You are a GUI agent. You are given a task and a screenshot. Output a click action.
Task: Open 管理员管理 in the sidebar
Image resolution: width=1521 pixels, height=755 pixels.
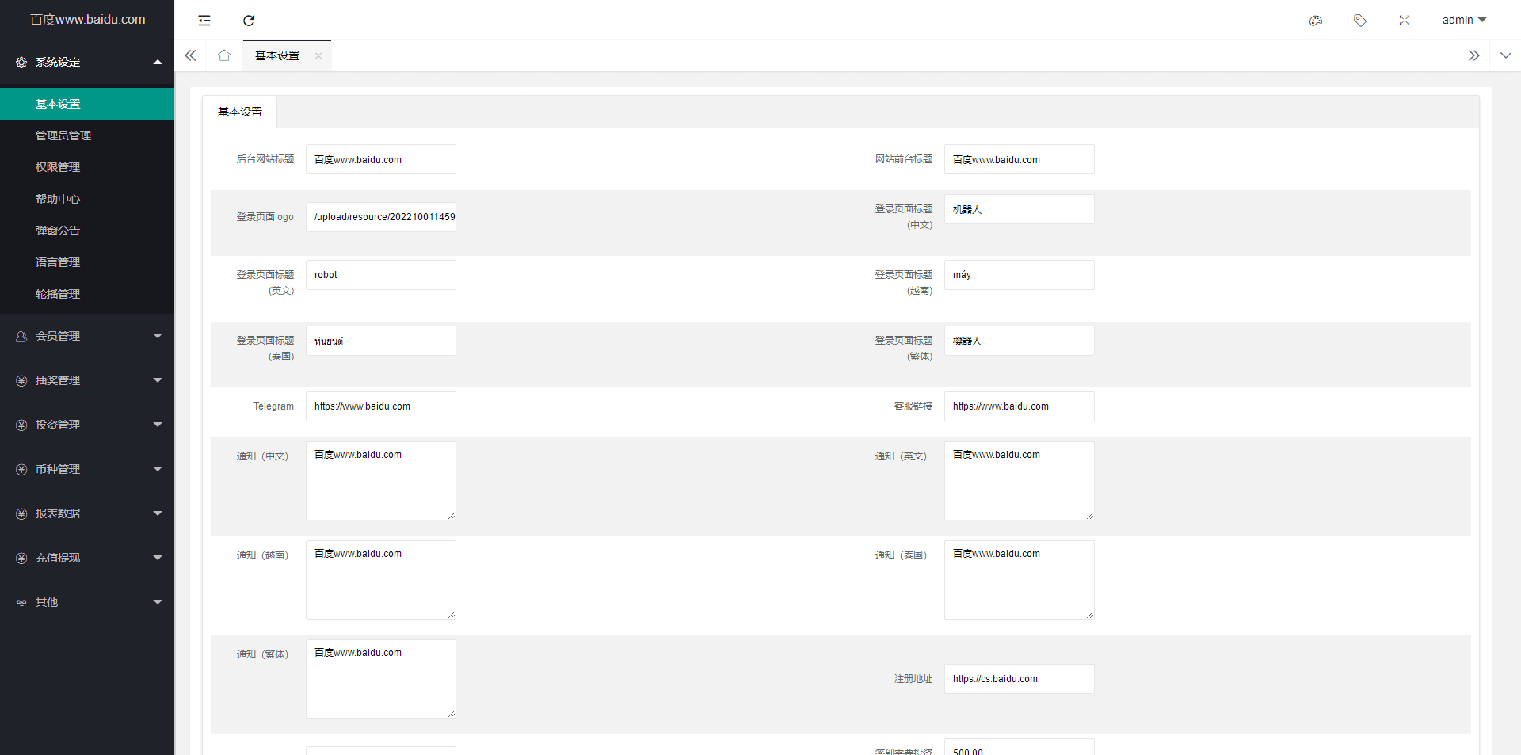click(63, 135)
